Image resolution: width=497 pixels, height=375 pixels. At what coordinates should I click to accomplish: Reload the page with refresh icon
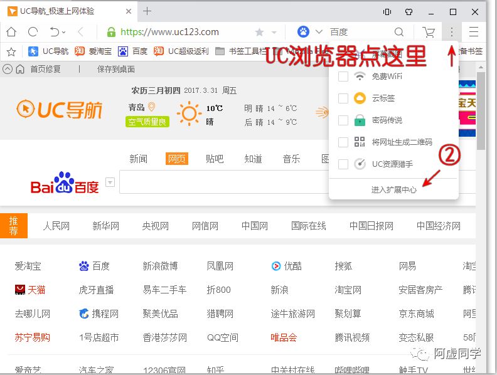33,32
